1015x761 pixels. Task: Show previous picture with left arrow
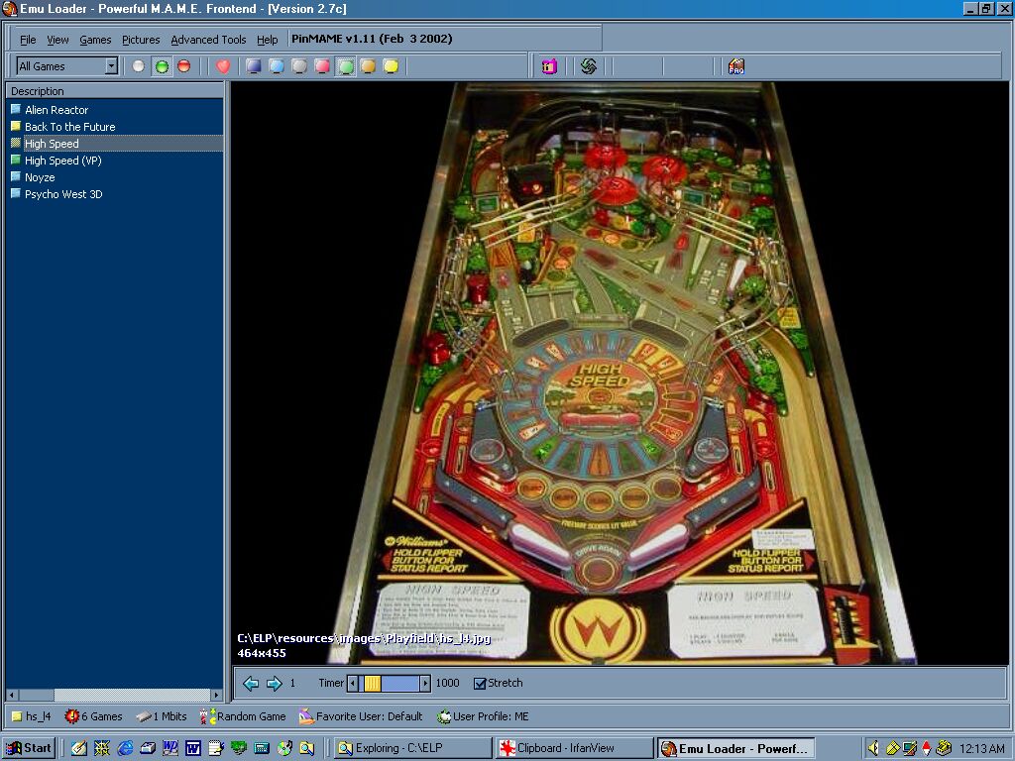coord(251,684)
